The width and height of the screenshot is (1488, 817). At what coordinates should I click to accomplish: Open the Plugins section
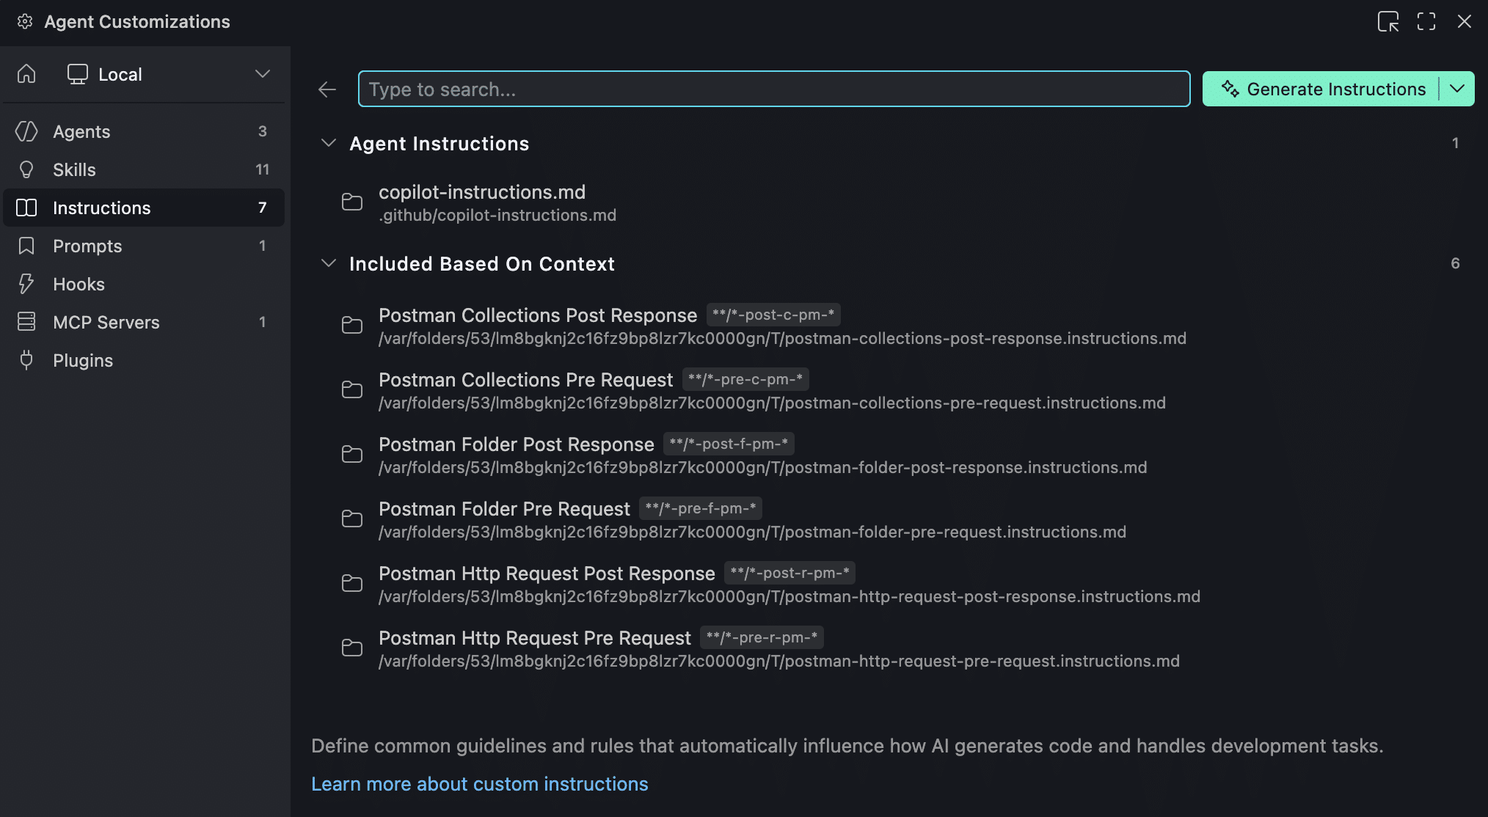click(144, 360)
